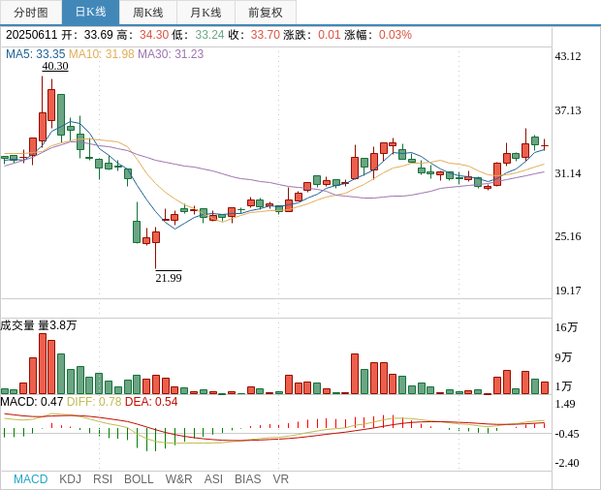Show the RSI indicator
Screen dimensions: 601x490
pyautogui.click(x=103, y=479)
